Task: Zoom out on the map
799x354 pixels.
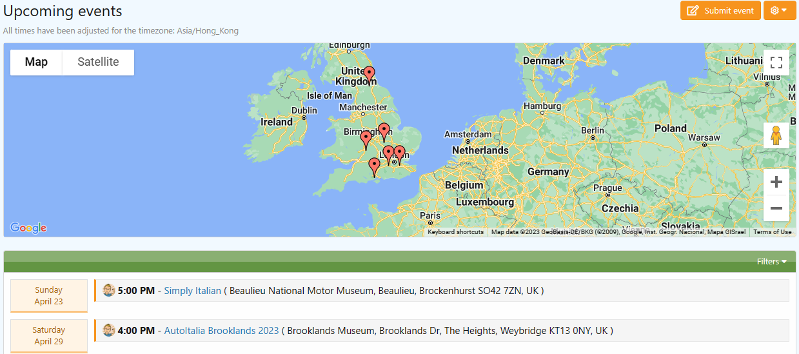Action: coord(776,208)
